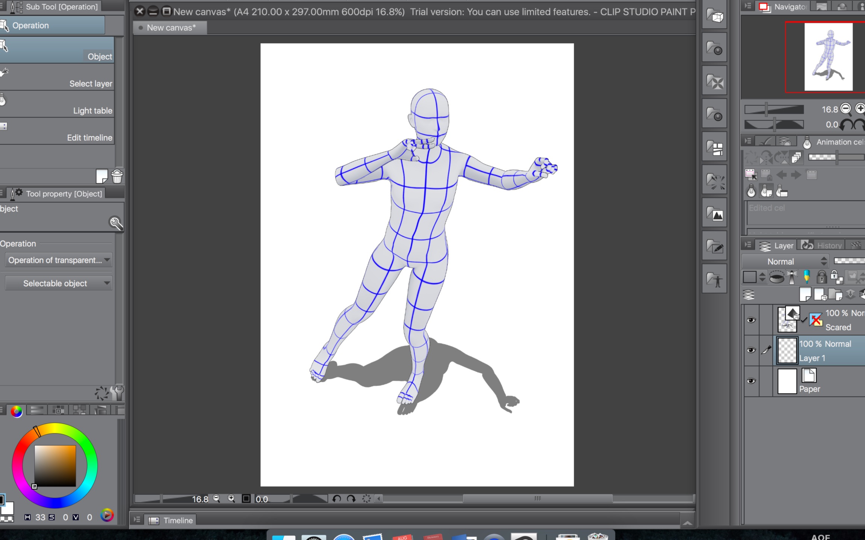Click the Draft layer pencil icon
The image size is (865, 540).
click(x=806, y=277)
